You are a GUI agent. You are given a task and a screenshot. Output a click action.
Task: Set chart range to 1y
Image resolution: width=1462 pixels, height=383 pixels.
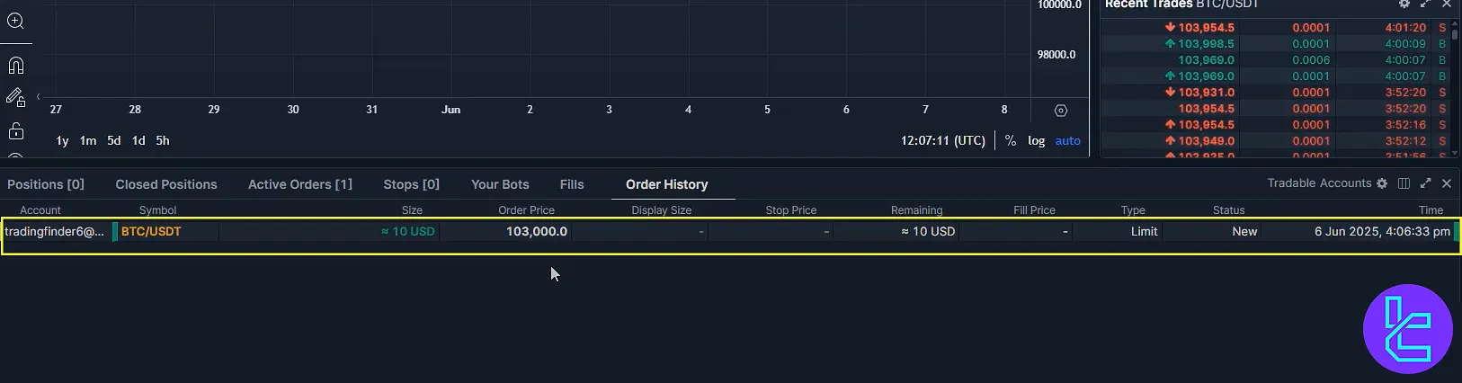pyautogui.click(x=62, y=140)
